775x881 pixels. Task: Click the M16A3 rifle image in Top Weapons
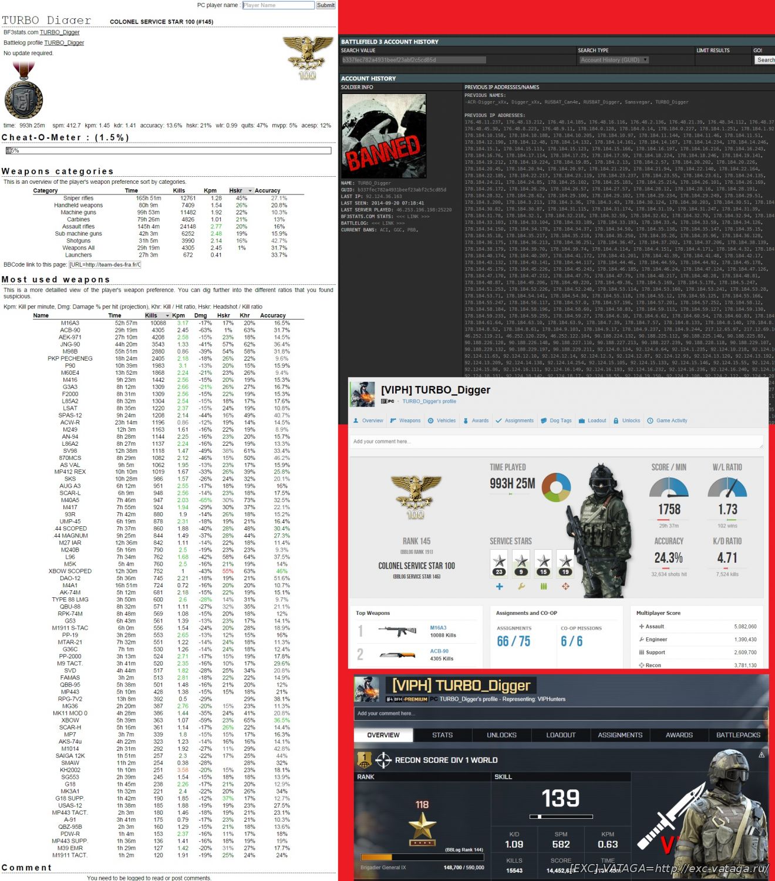tap(397, 631)
